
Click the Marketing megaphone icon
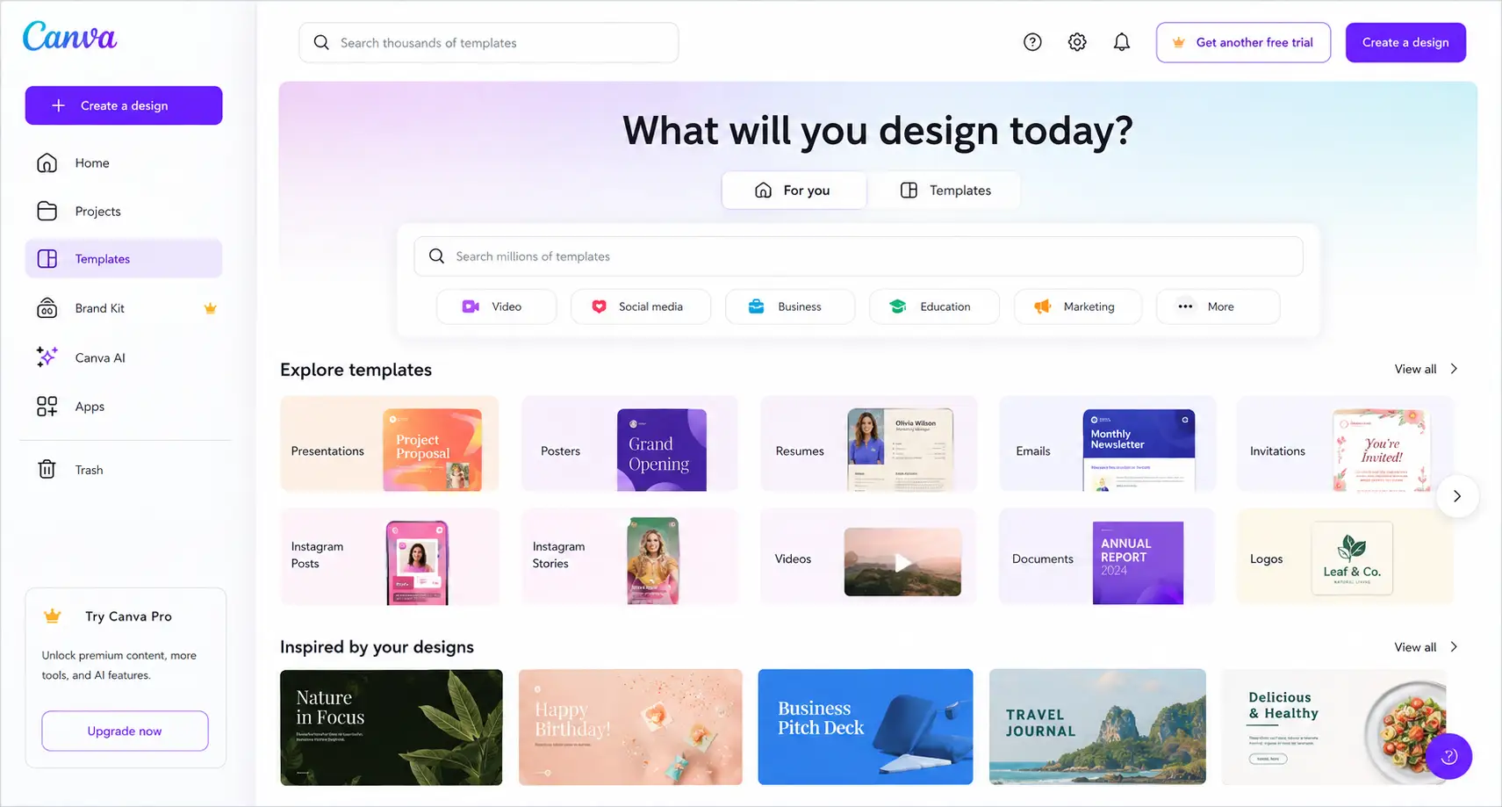(1042, 306)
